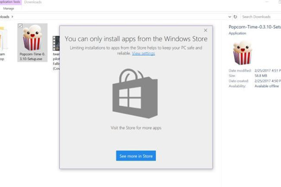Click into the Search Downloads field
The image size is (281, 187).
point(259,17)
